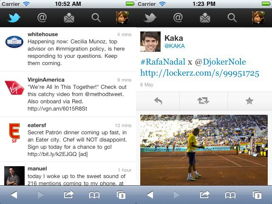
Task: Open the blue Twitter bird home tab
Action: pos(14,17)
